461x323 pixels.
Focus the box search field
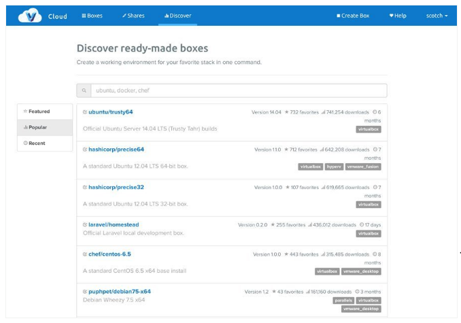pyautogui.click(x=239, y=90)
